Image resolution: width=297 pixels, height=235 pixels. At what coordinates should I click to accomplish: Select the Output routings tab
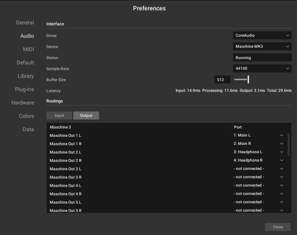coord(86,115)
